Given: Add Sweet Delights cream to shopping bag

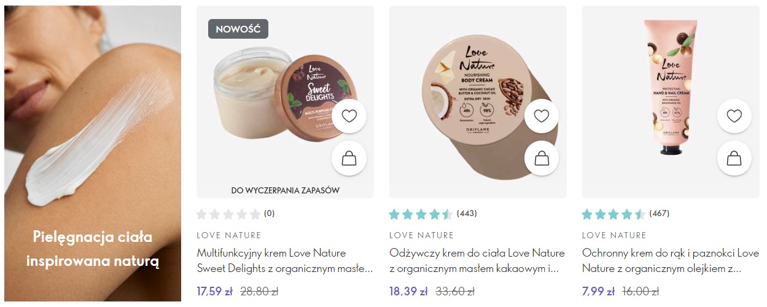Looking at the screenshot, I should [x=349, y=158].
